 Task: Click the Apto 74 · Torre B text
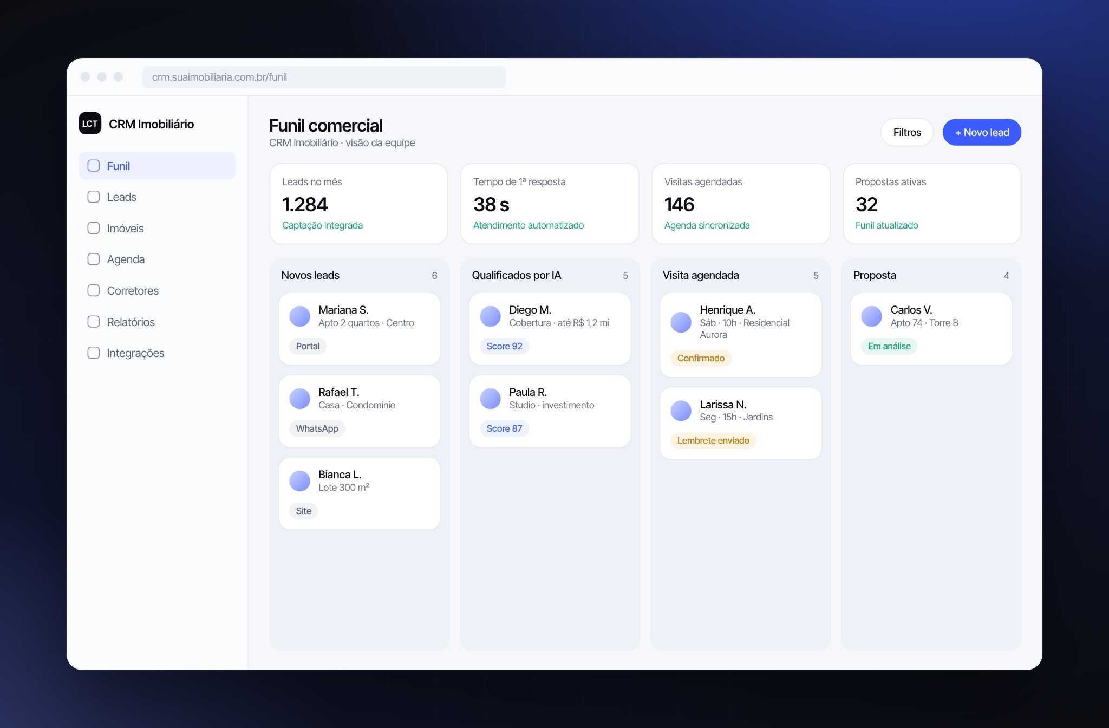[924, 323]
